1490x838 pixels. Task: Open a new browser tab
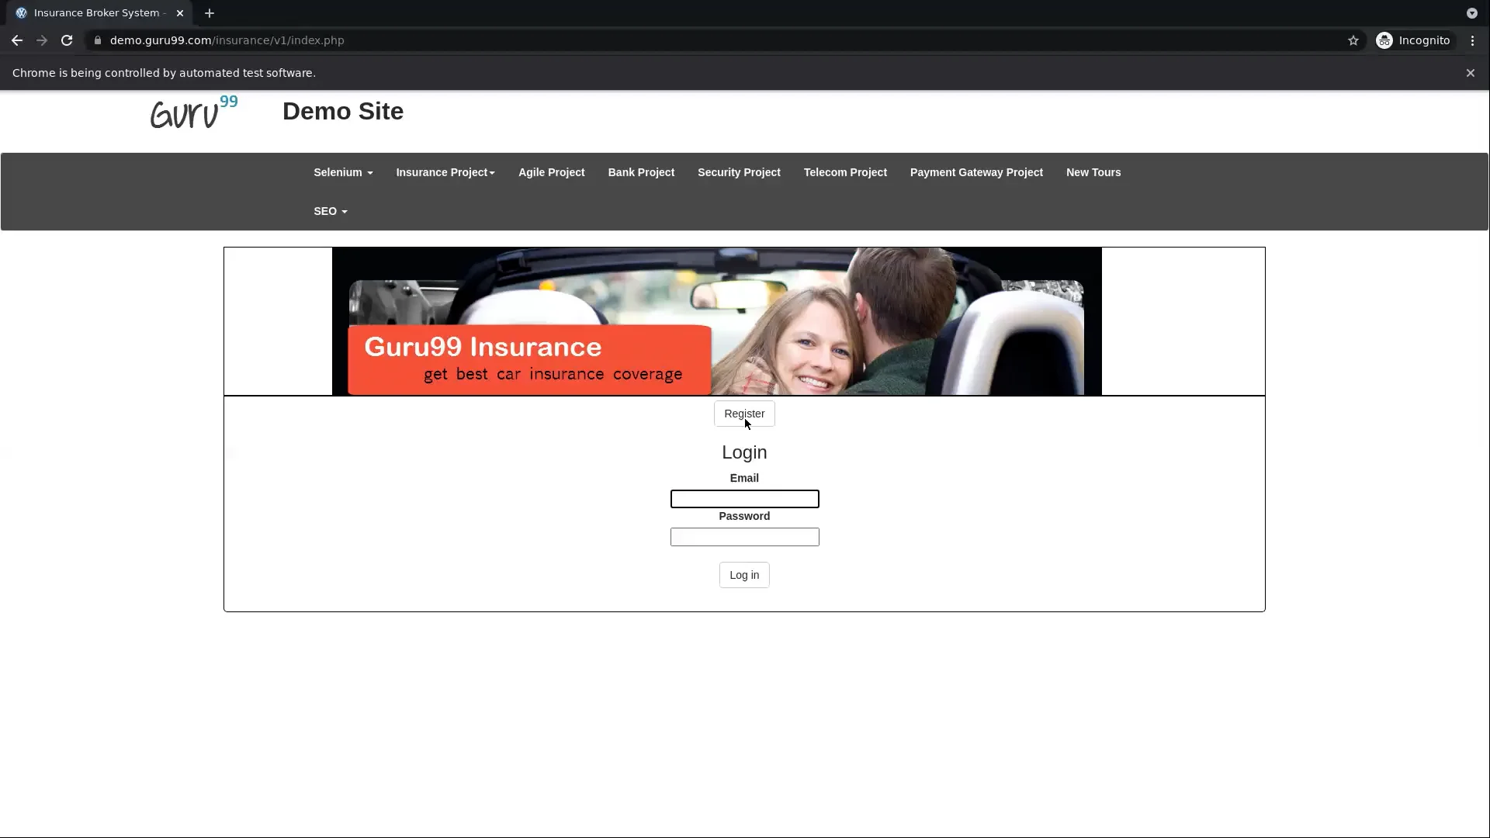pyautogui.click(x=210, y=13)
